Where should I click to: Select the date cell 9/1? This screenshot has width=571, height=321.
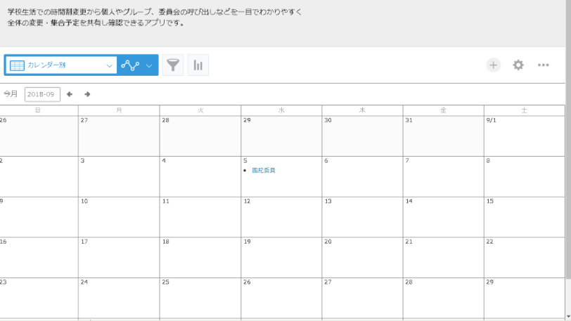(x=525, y=136)
